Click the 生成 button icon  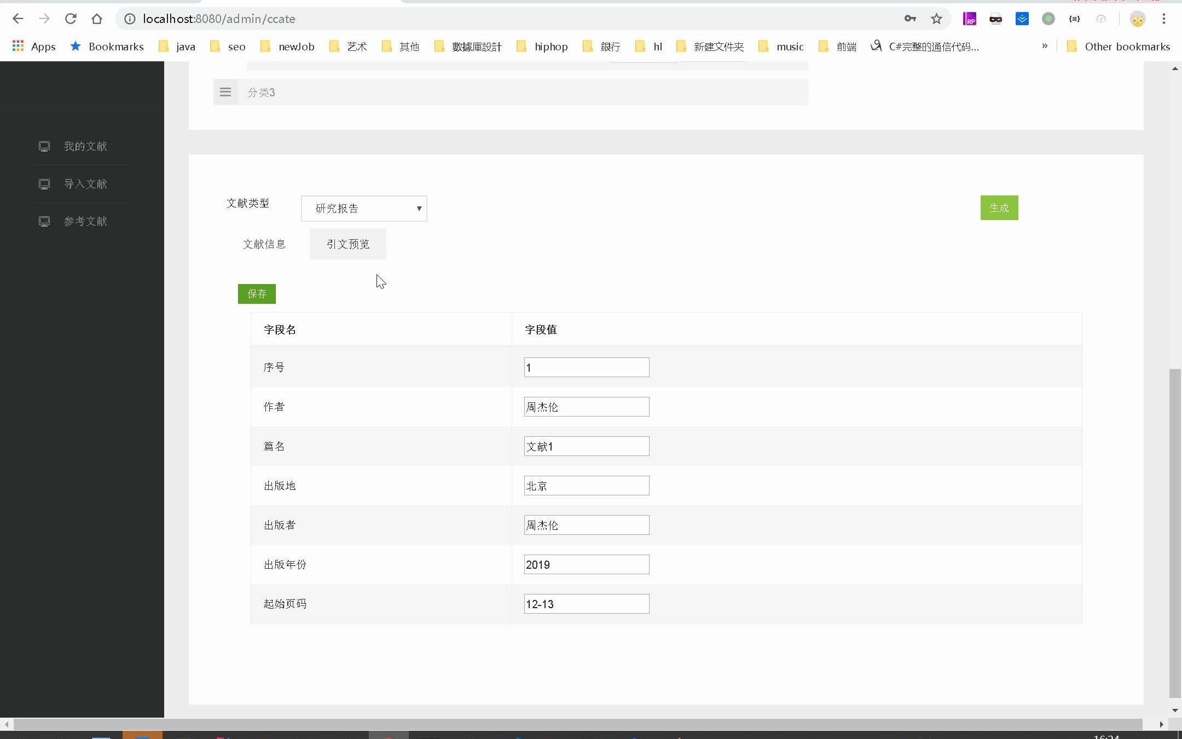[x=999, y=207]
